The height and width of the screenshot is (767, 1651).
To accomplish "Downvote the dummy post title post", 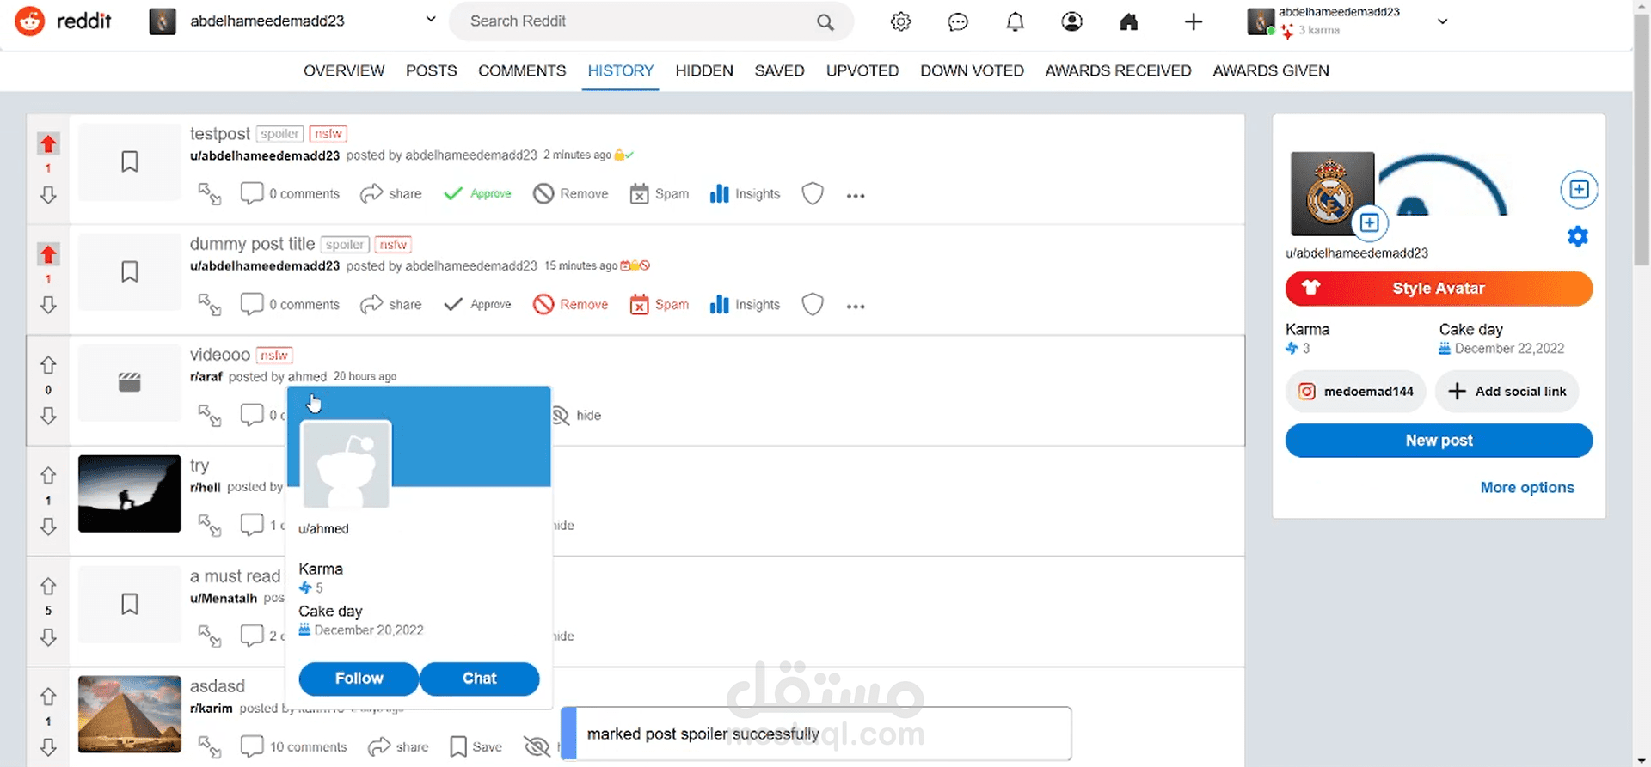I will click(x=48, y=305).
